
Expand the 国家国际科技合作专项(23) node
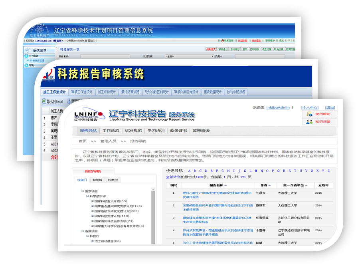[x=92, y=221]
